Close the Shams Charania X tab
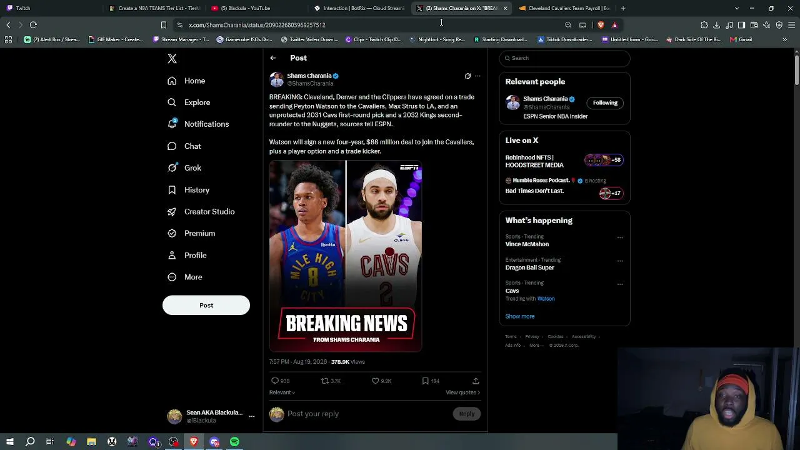 click(x=505, y=8)
